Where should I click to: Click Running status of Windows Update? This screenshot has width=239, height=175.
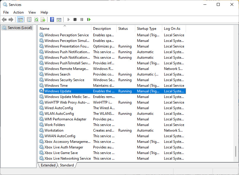tap(125, 91)
